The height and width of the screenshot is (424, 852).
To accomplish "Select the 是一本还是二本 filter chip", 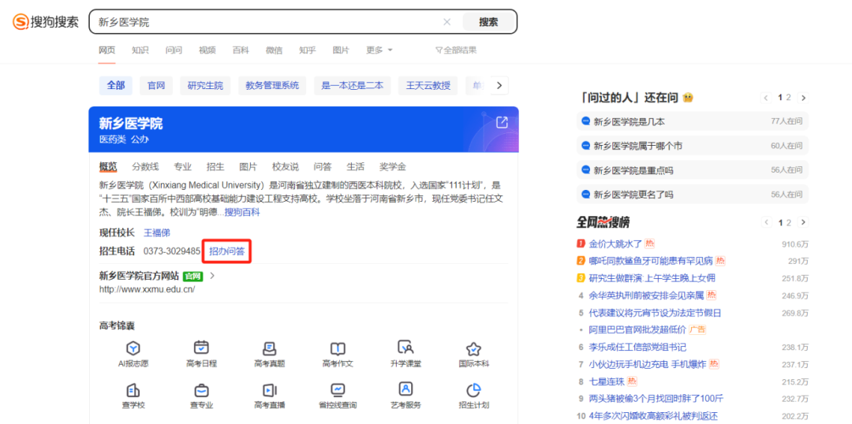I will (353, 85).
